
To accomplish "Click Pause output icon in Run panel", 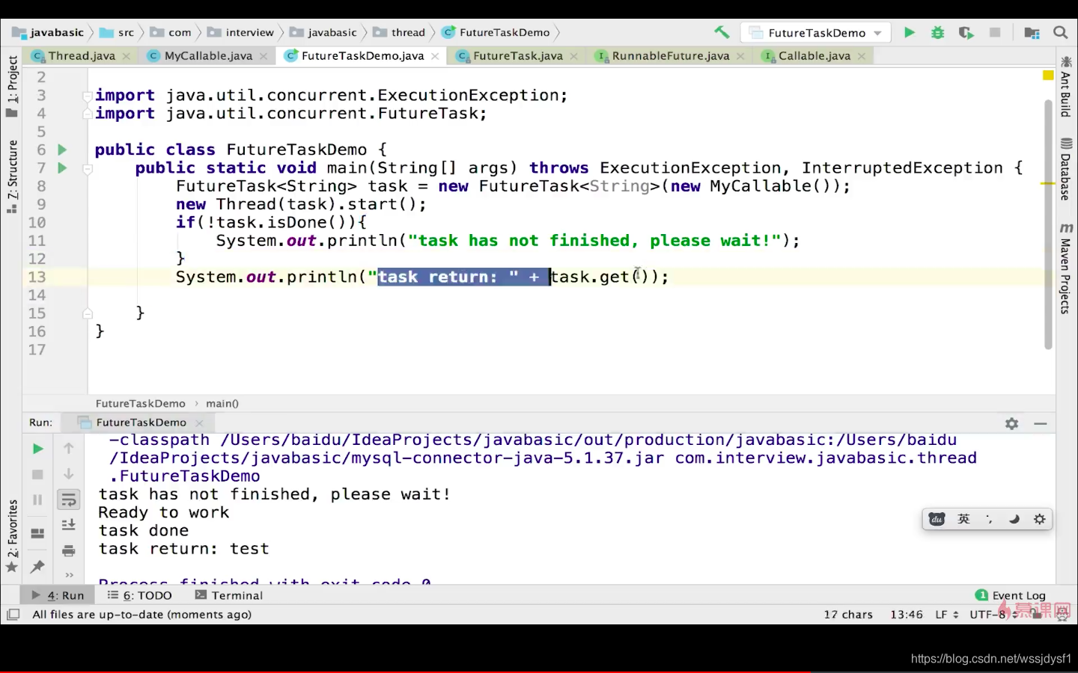I will tap(37, 500).
